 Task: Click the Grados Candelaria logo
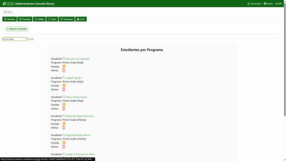8,4
